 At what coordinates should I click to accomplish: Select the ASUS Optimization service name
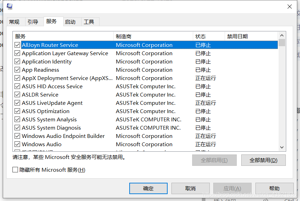pyautogui.click(x=46, y=111)
